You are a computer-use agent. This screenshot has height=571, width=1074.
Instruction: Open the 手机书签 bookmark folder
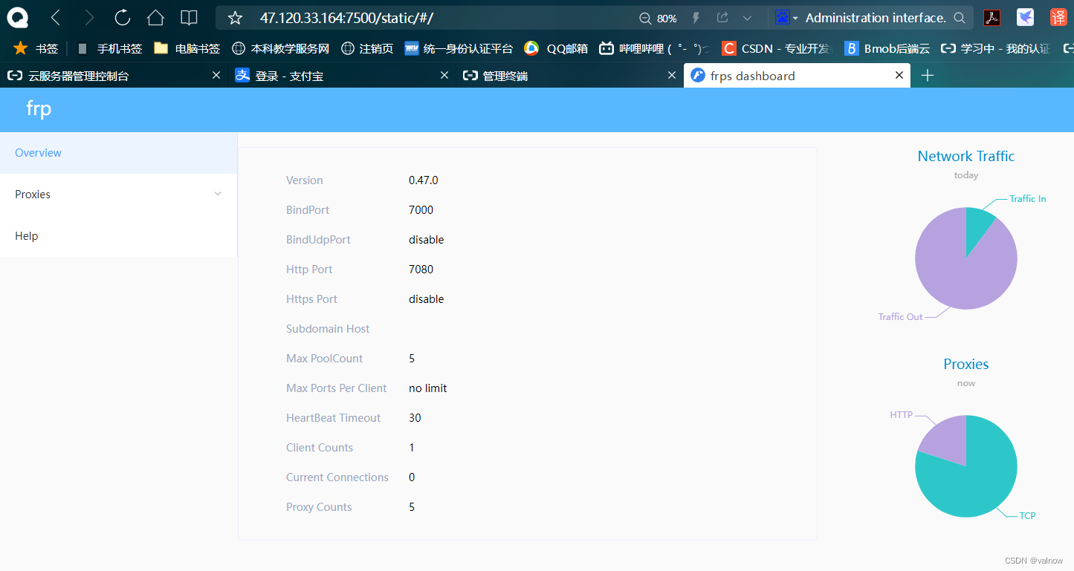click(109, 48)
